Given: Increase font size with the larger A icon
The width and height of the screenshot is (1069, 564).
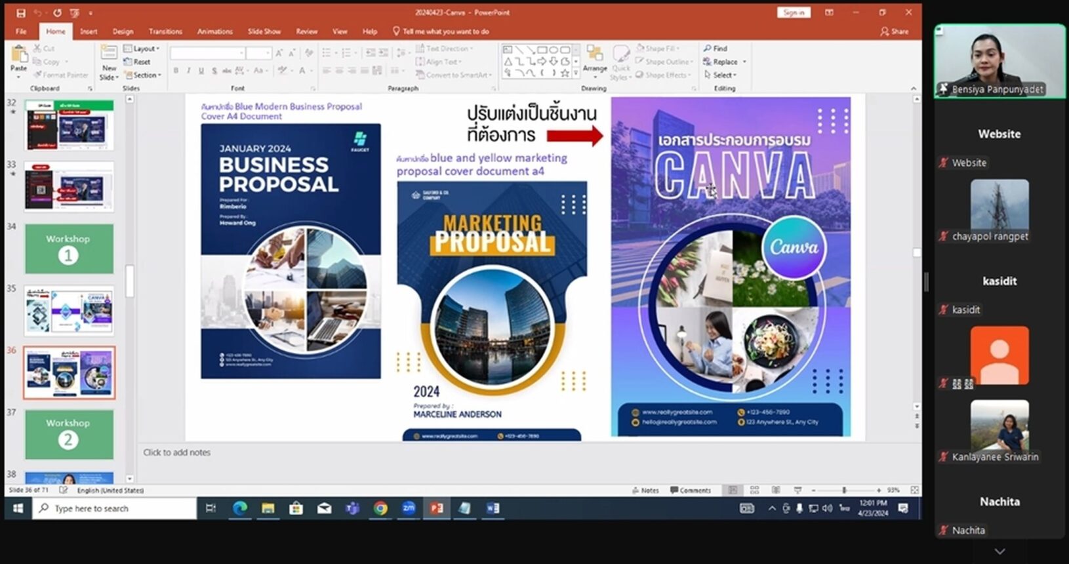Looking at the screenshot, I should pyautogui.click(x=279, y=52).
